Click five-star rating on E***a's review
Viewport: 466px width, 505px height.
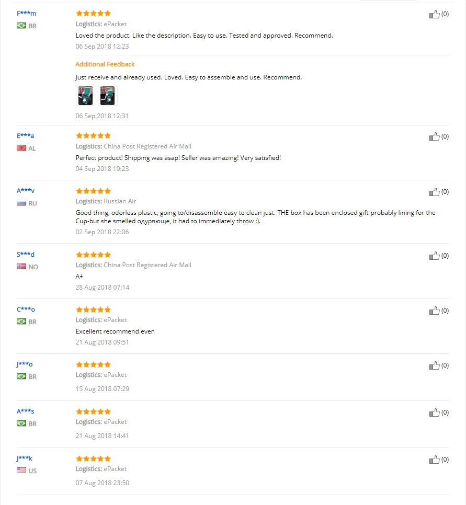93,135
